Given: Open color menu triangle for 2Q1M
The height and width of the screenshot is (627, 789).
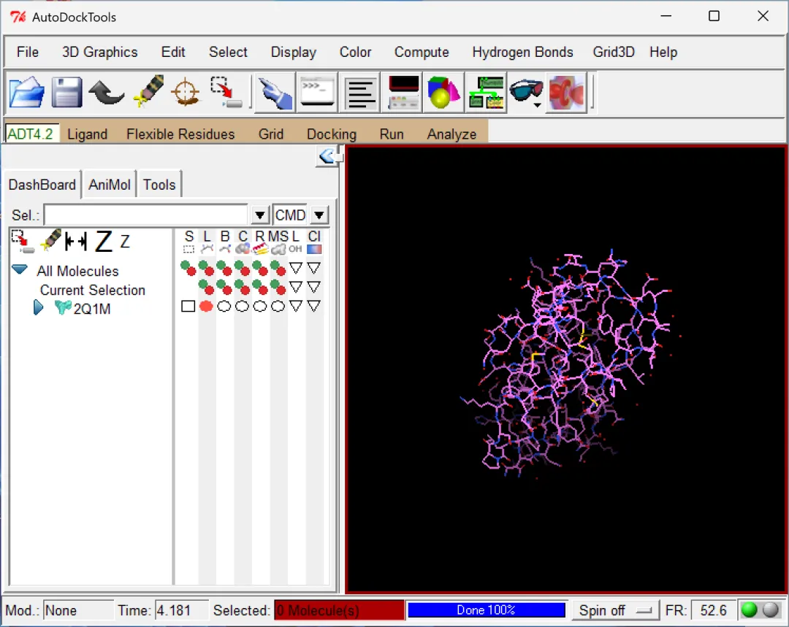Looking at the screenshot, I should [x=314, y=307].
